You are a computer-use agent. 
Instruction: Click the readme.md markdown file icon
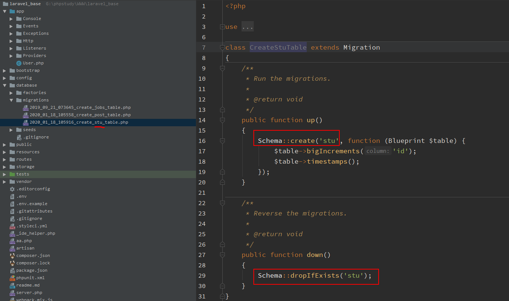click(12, 285)
